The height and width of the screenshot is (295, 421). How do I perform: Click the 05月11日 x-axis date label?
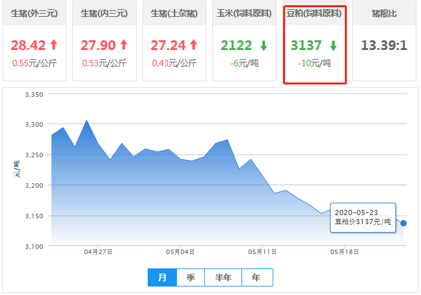[264, 251]
